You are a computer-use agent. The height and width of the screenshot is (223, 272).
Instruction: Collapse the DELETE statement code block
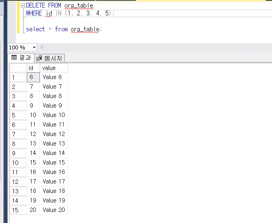(x=23, y=6)
